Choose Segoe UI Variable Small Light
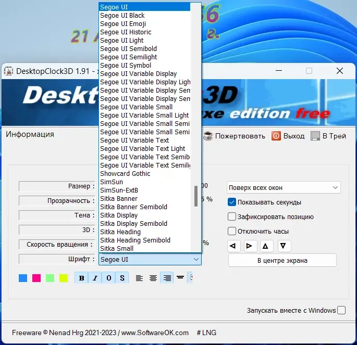The width and height of the screenshot is (357, 345). (144, 116)
